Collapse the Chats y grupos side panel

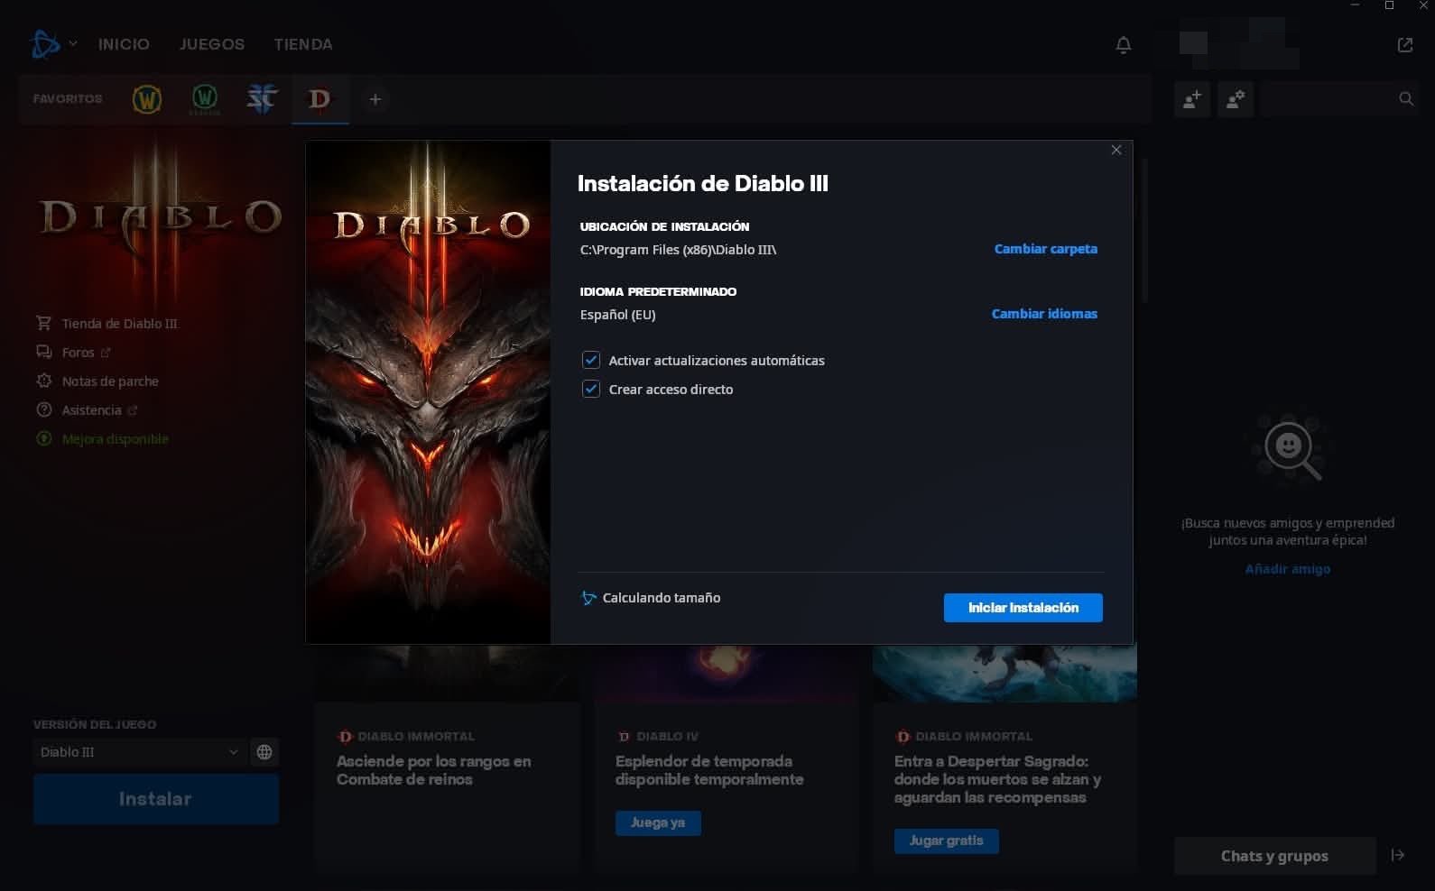[x=1397, y=855]
